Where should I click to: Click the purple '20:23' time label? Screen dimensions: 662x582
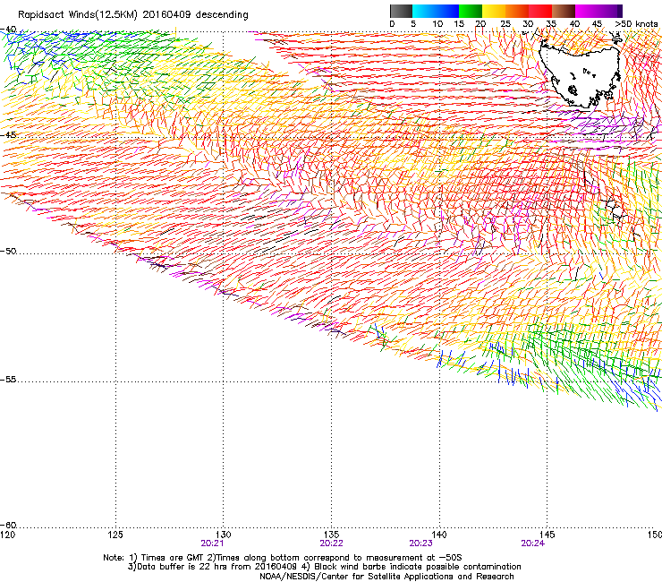pos(421,543)
